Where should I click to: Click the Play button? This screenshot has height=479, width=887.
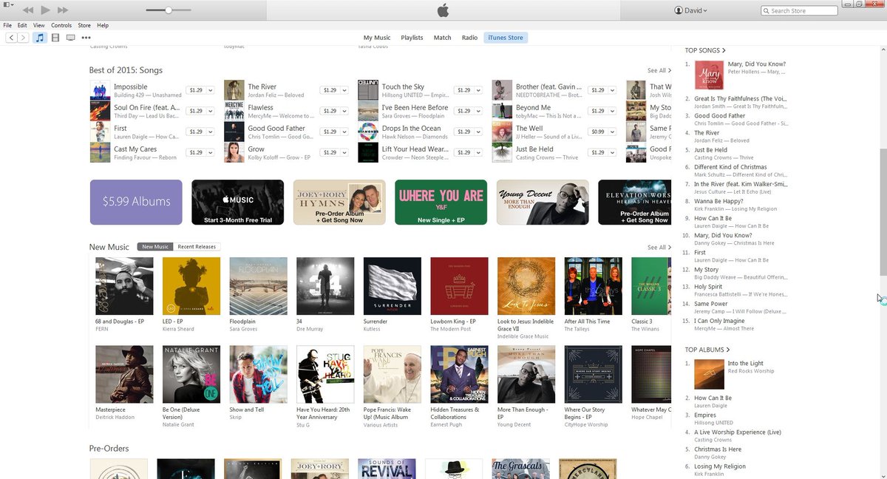click(45, 10)
